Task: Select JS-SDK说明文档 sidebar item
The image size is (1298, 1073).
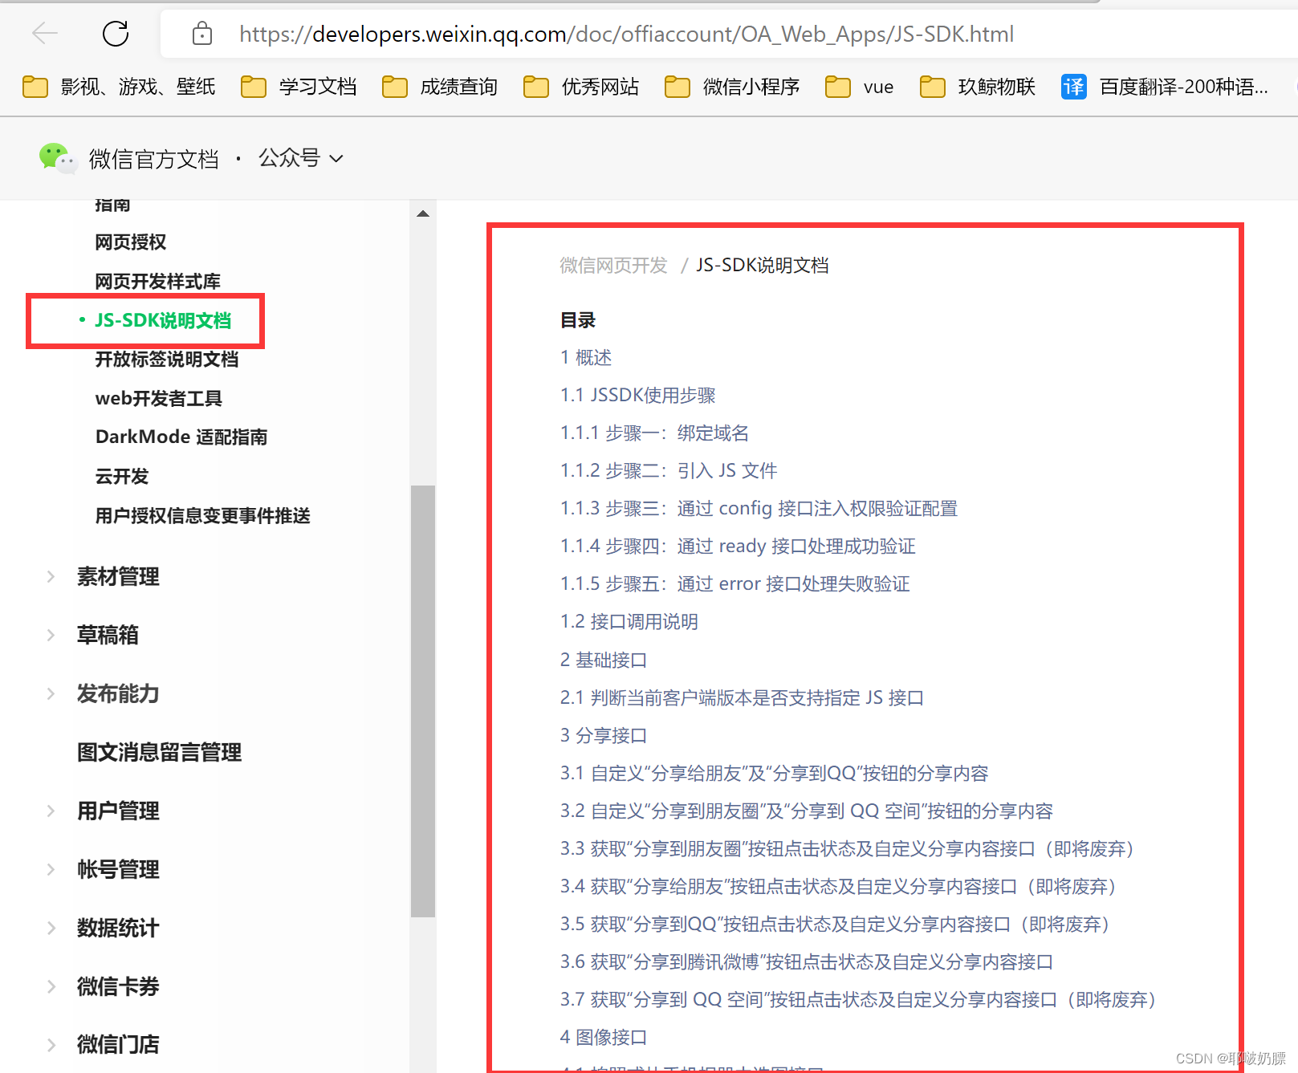Action: point(163,320)
